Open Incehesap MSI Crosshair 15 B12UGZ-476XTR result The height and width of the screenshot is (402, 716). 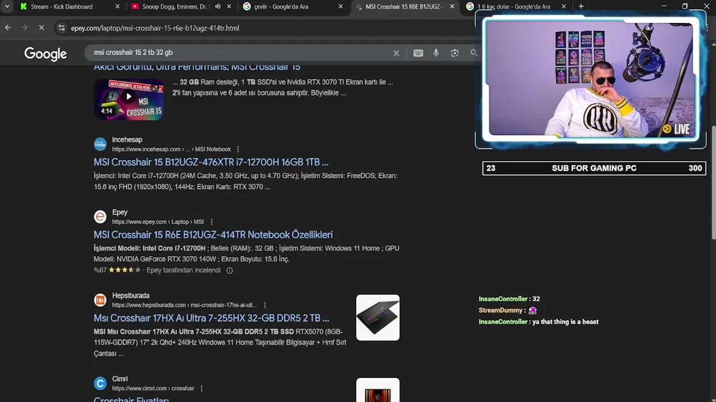click(211, 162)
